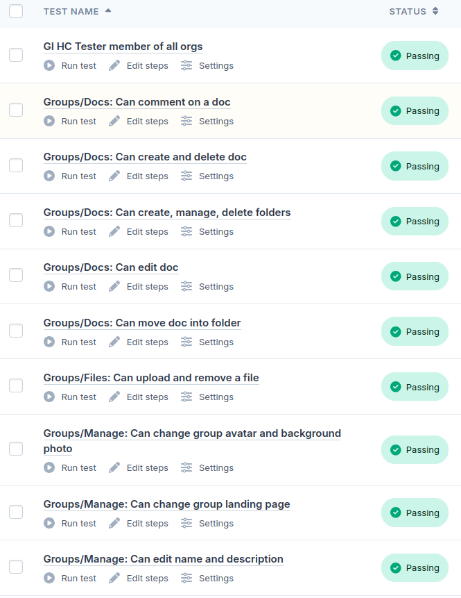Viewport: 461px width, 598px height.
Task: Click Passing badge for Can edit name and description
Action: [x=415, y=567]
